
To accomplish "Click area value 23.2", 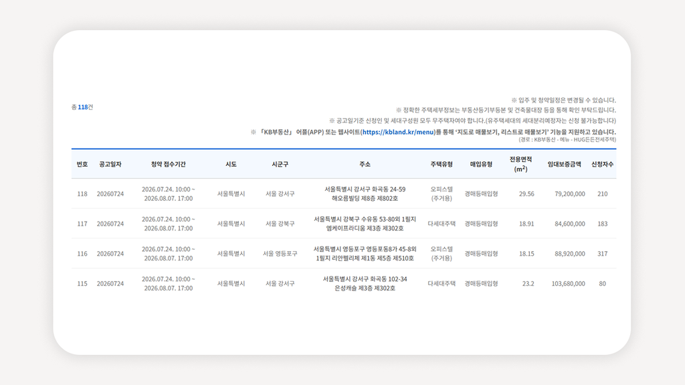I will click(x=528, y=283).
